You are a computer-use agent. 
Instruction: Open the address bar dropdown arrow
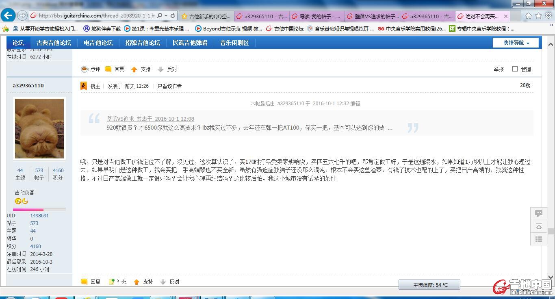166,16
